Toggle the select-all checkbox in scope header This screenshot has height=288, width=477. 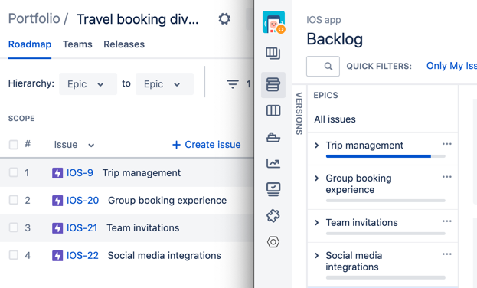pyautogui.click(x=13, y=144)
